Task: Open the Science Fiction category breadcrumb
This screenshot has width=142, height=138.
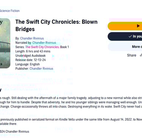Action: [10, 11]
